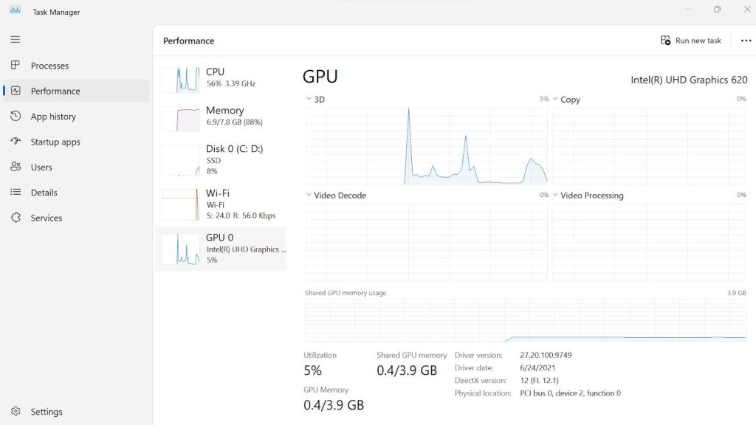Click the Processes icon in sidebar
The height and width of the screenshot is (425, 756).
(16, 65)
